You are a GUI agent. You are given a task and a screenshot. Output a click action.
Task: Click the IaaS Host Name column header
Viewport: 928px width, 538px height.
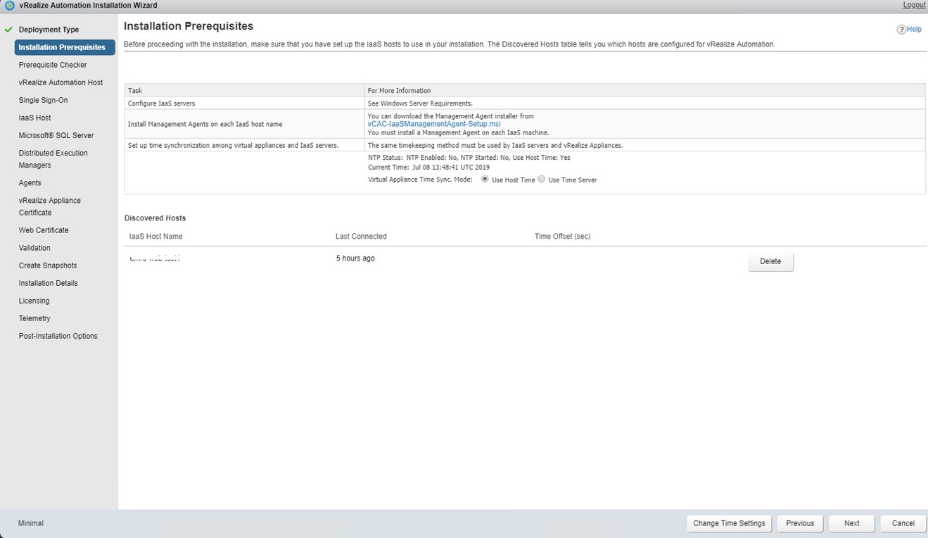[155, 237]
